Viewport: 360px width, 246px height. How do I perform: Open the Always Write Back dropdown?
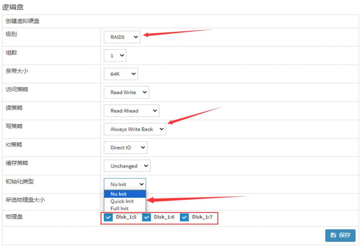(x=135, y=129)
